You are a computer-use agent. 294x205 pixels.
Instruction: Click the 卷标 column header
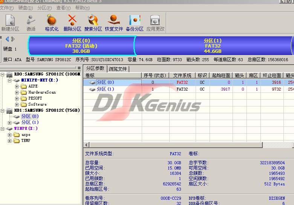pyautogui.click(x=112, y=76)
